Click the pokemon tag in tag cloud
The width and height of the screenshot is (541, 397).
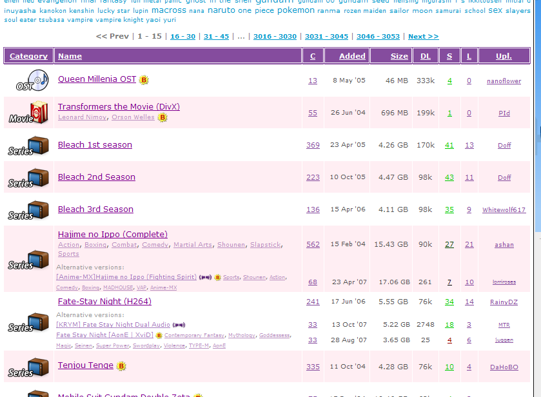click(x=296, y=10)
